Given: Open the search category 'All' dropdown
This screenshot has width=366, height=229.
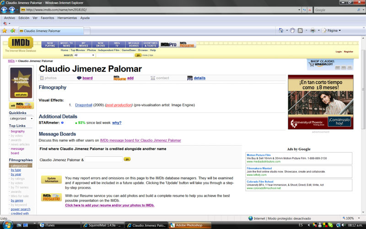Looking at the screenshot, I should coord(85,55).
